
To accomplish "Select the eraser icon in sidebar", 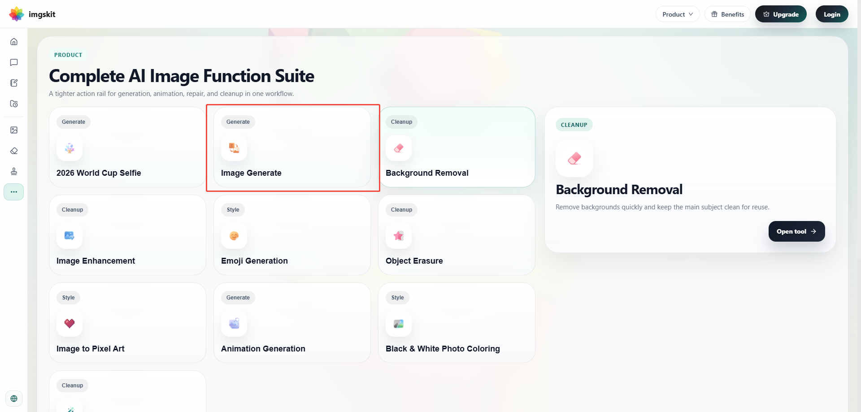I will (14, 151).
